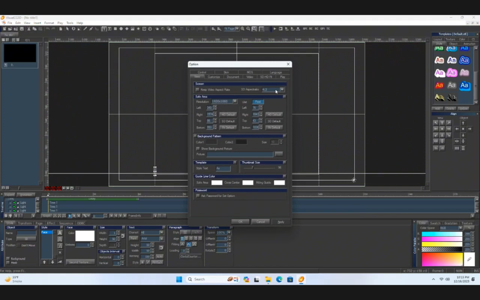Viewport: 480px width, 300px height.
Task: Select a pink Aa template thumbnail
Action: pos(452,73)
